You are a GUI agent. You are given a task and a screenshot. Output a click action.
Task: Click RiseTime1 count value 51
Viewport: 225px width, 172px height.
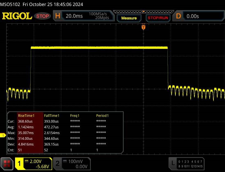tap(20, 150)
